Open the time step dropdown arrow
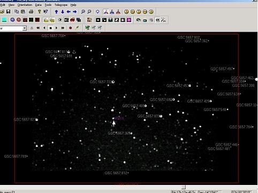Image resolution: width=258 pixels, height=193 pixels. tap(25, 28)
